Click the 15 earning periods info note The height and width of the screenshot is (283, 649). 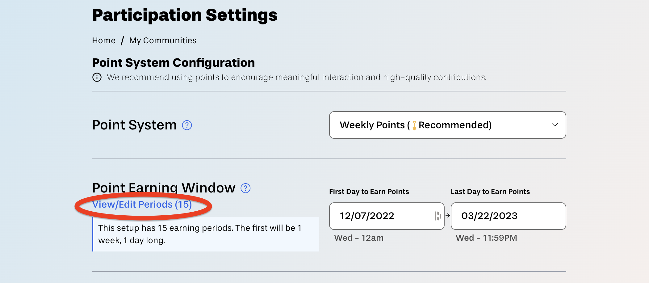206,234
